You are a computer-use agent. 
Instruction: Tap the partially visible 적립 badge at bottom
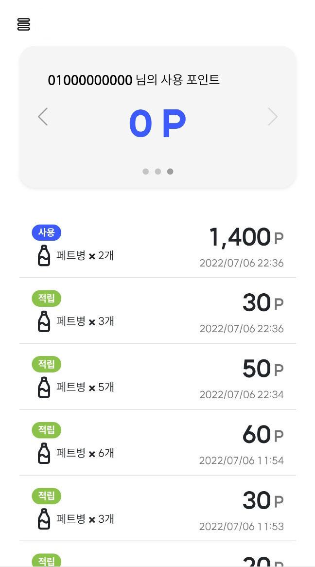tap(47, 560)
